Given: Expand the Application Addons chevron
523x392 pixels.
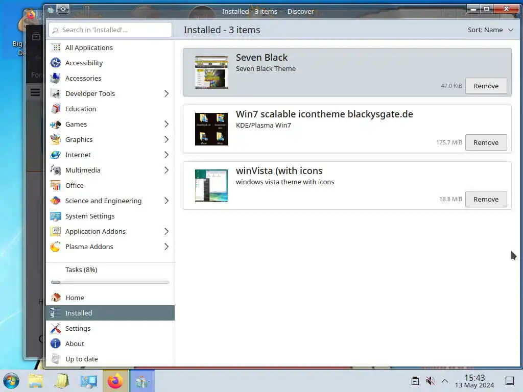Looking at the screenshot, I should coord(167,232).
